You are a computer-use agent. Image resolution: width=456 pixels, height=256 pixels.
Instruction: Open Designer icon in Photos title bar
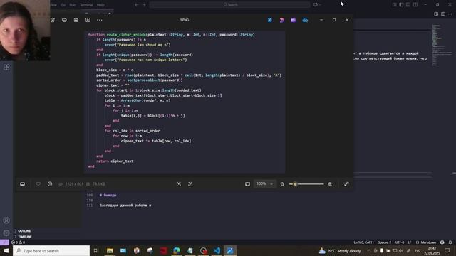(281, 20)
